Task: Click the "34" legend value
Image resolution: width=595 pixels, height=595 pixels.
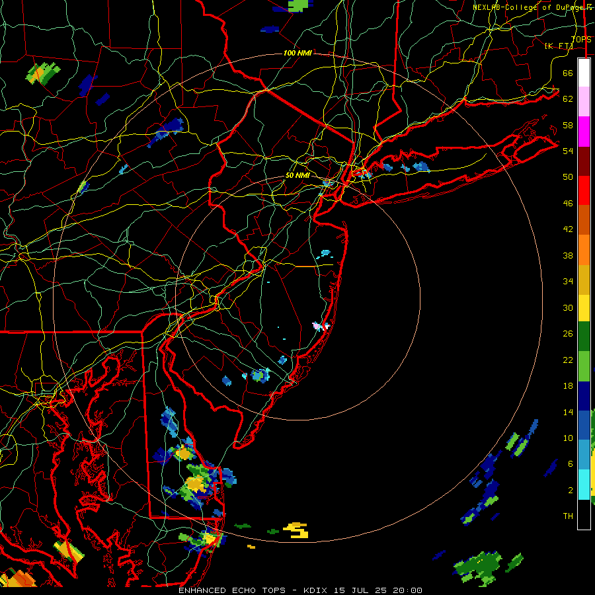Action: (x=568, y=281)
